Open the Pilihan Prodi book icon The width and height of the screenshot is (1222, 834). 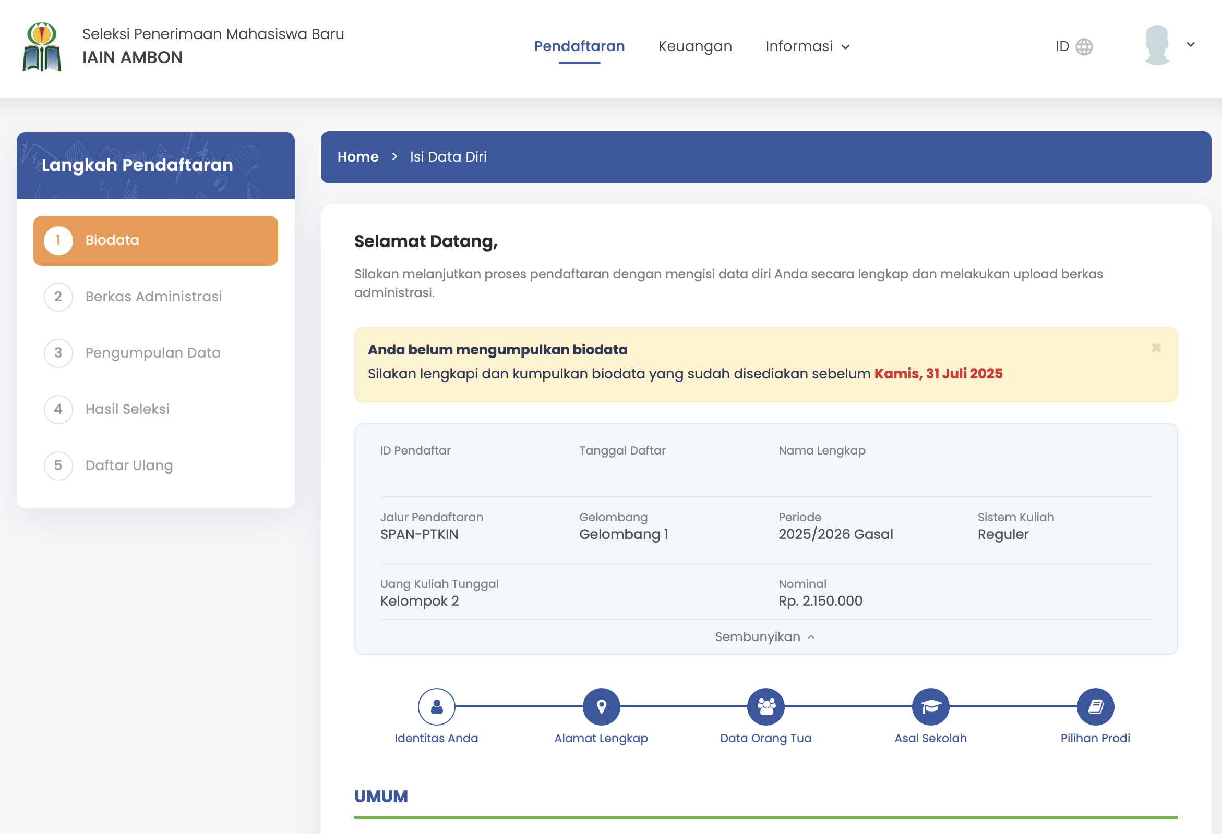(1095, 706)
